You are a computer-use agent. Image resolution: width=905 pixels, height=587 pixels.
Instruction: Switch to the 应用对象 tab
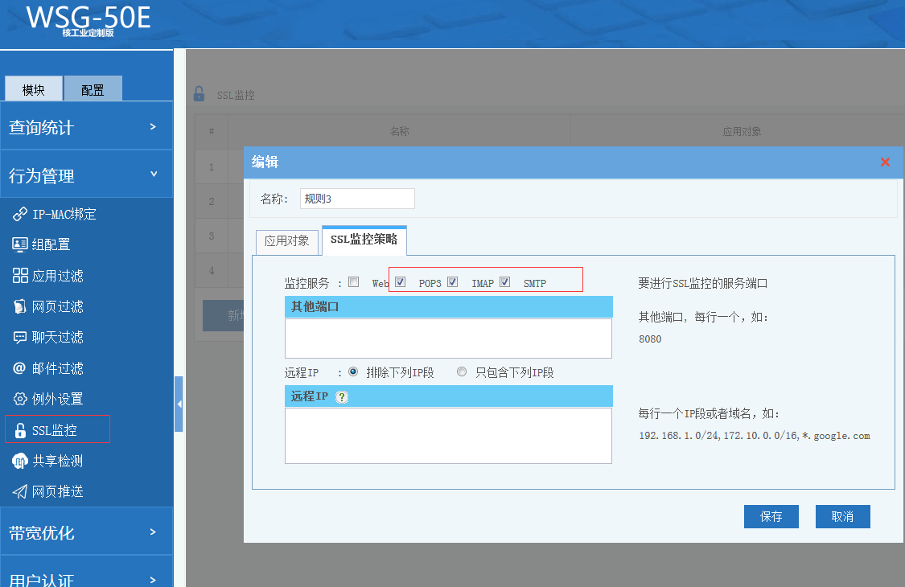pyautogui.click(x=286, y=241)
